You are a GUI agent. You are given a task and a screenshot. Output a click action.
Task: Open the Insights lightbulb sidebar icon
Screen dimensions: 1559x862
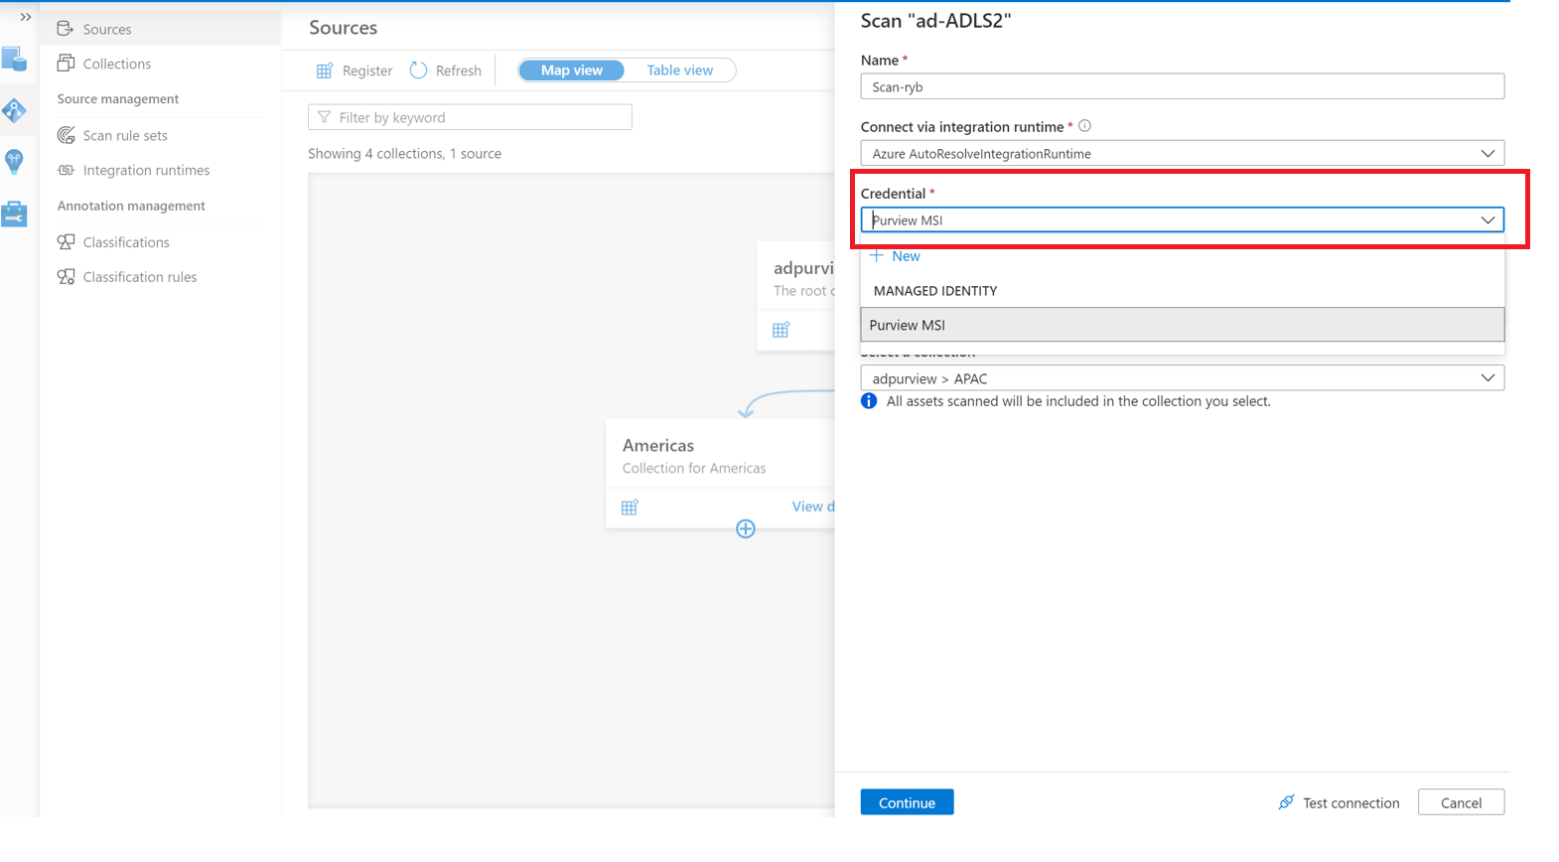pyautogui.click(x=14, y=161)
